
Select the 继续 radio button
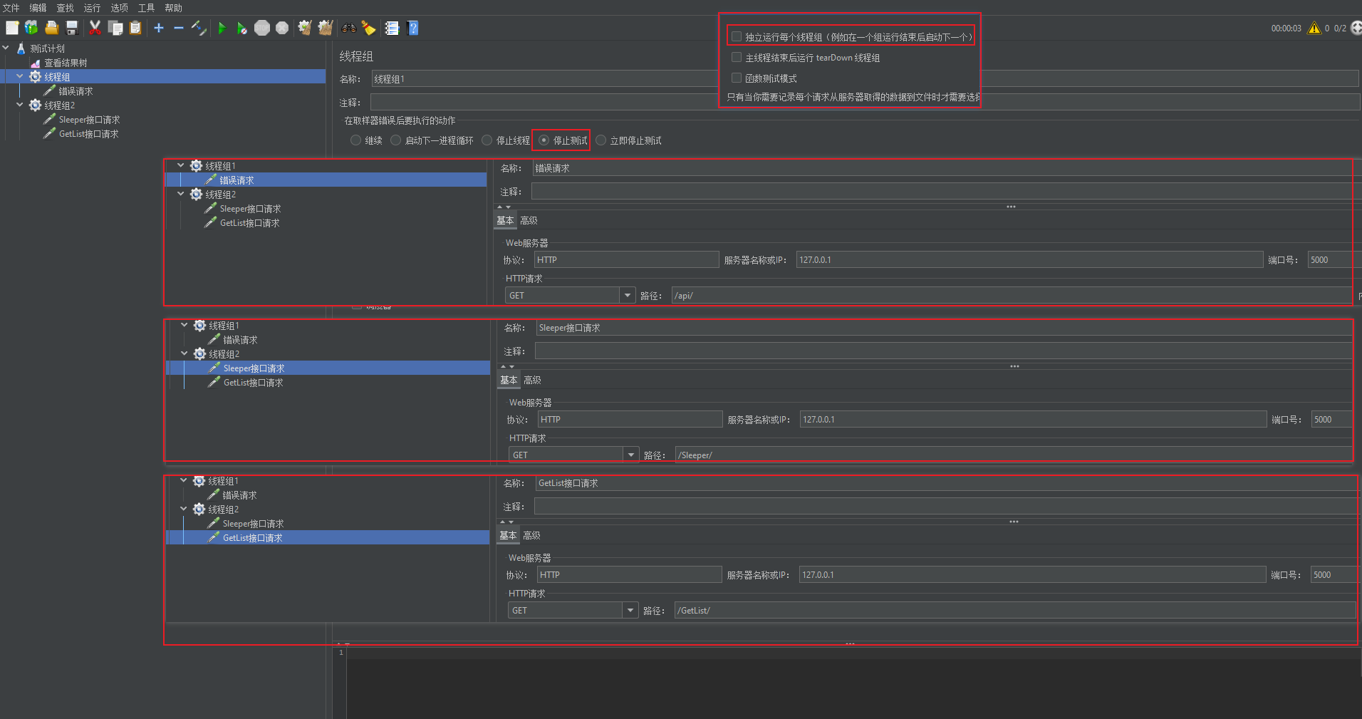(x=355, y=140)
